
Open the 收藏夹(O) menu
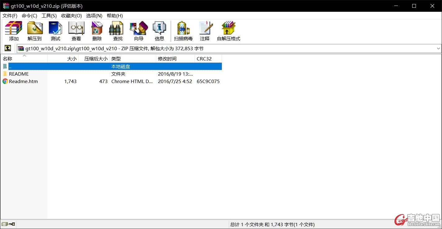pos(71,15)
